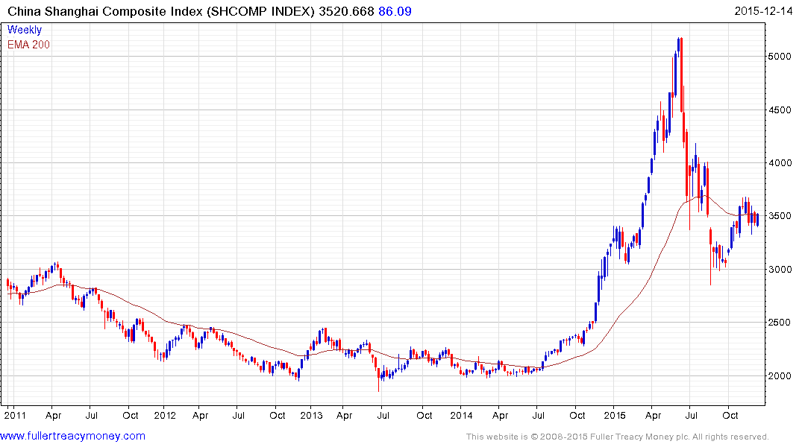Viewport: 802px width, 447px height.
Task: Click the 2500 price axis label
Action: 780,323
